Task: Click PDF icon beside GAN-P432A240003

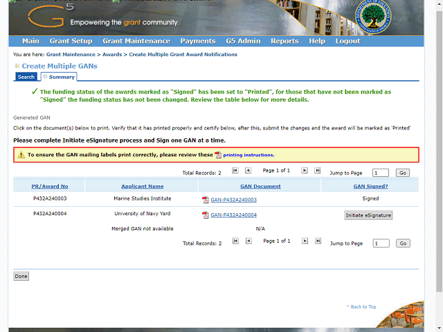Action: pyautogui.click(x=205, y=200)
